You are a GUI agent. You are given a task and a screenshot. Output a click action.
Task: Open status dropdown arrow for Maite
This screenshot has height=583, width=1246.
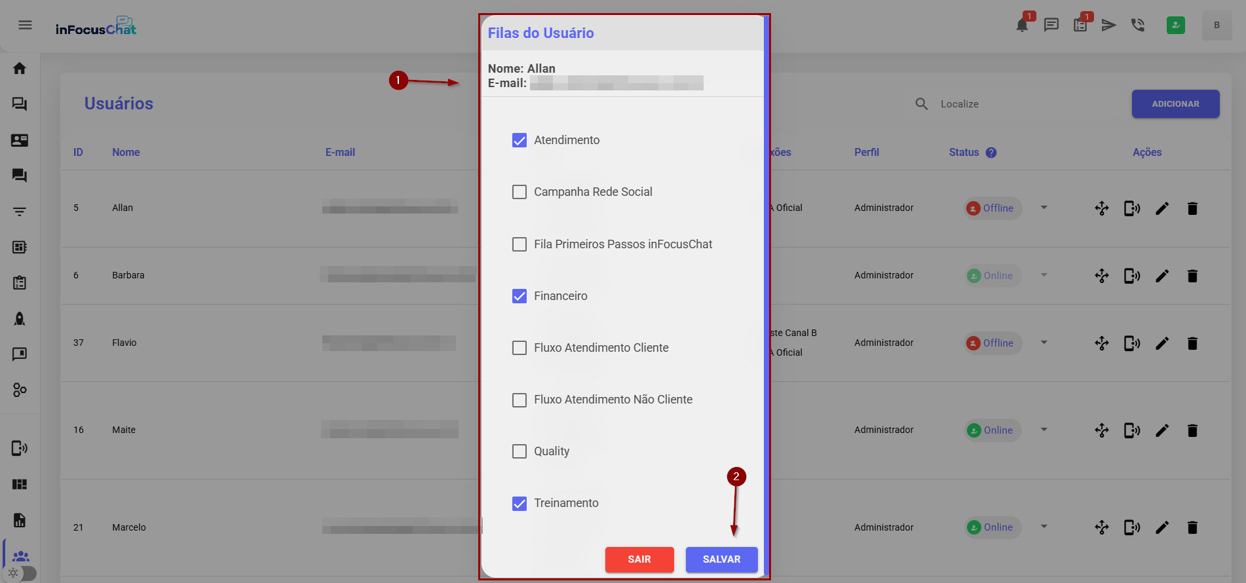pos(1044,430)
